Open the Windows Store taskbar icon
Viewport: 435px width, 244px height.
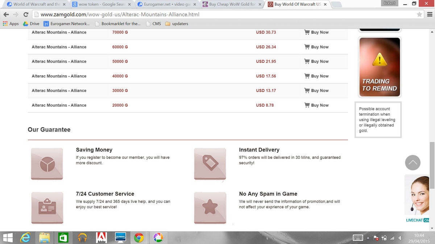click(x=63, y=237)
